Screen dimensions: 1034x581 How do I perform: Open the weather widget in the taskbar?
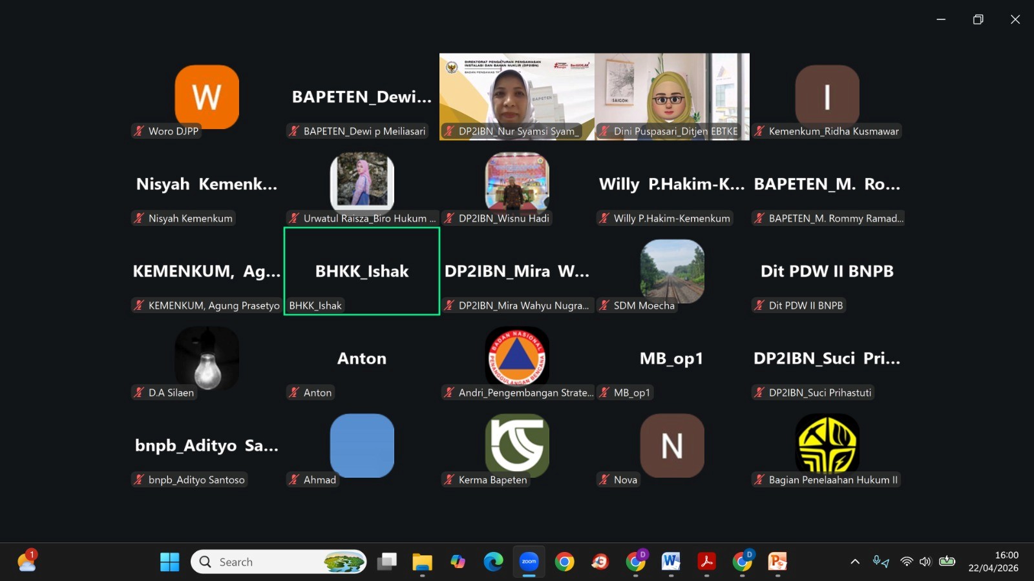pyautogui.click(x=27, y=562)
